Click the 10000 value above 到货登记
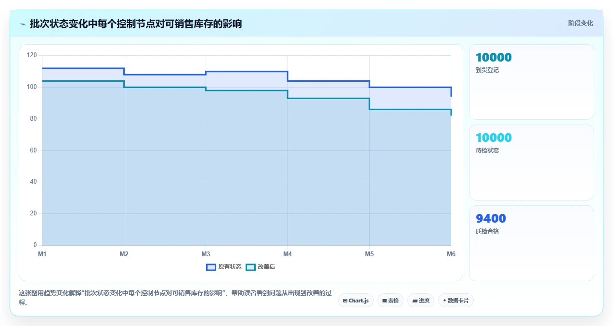This screenshot has width=613, height=326. click(x=494, y=58)
